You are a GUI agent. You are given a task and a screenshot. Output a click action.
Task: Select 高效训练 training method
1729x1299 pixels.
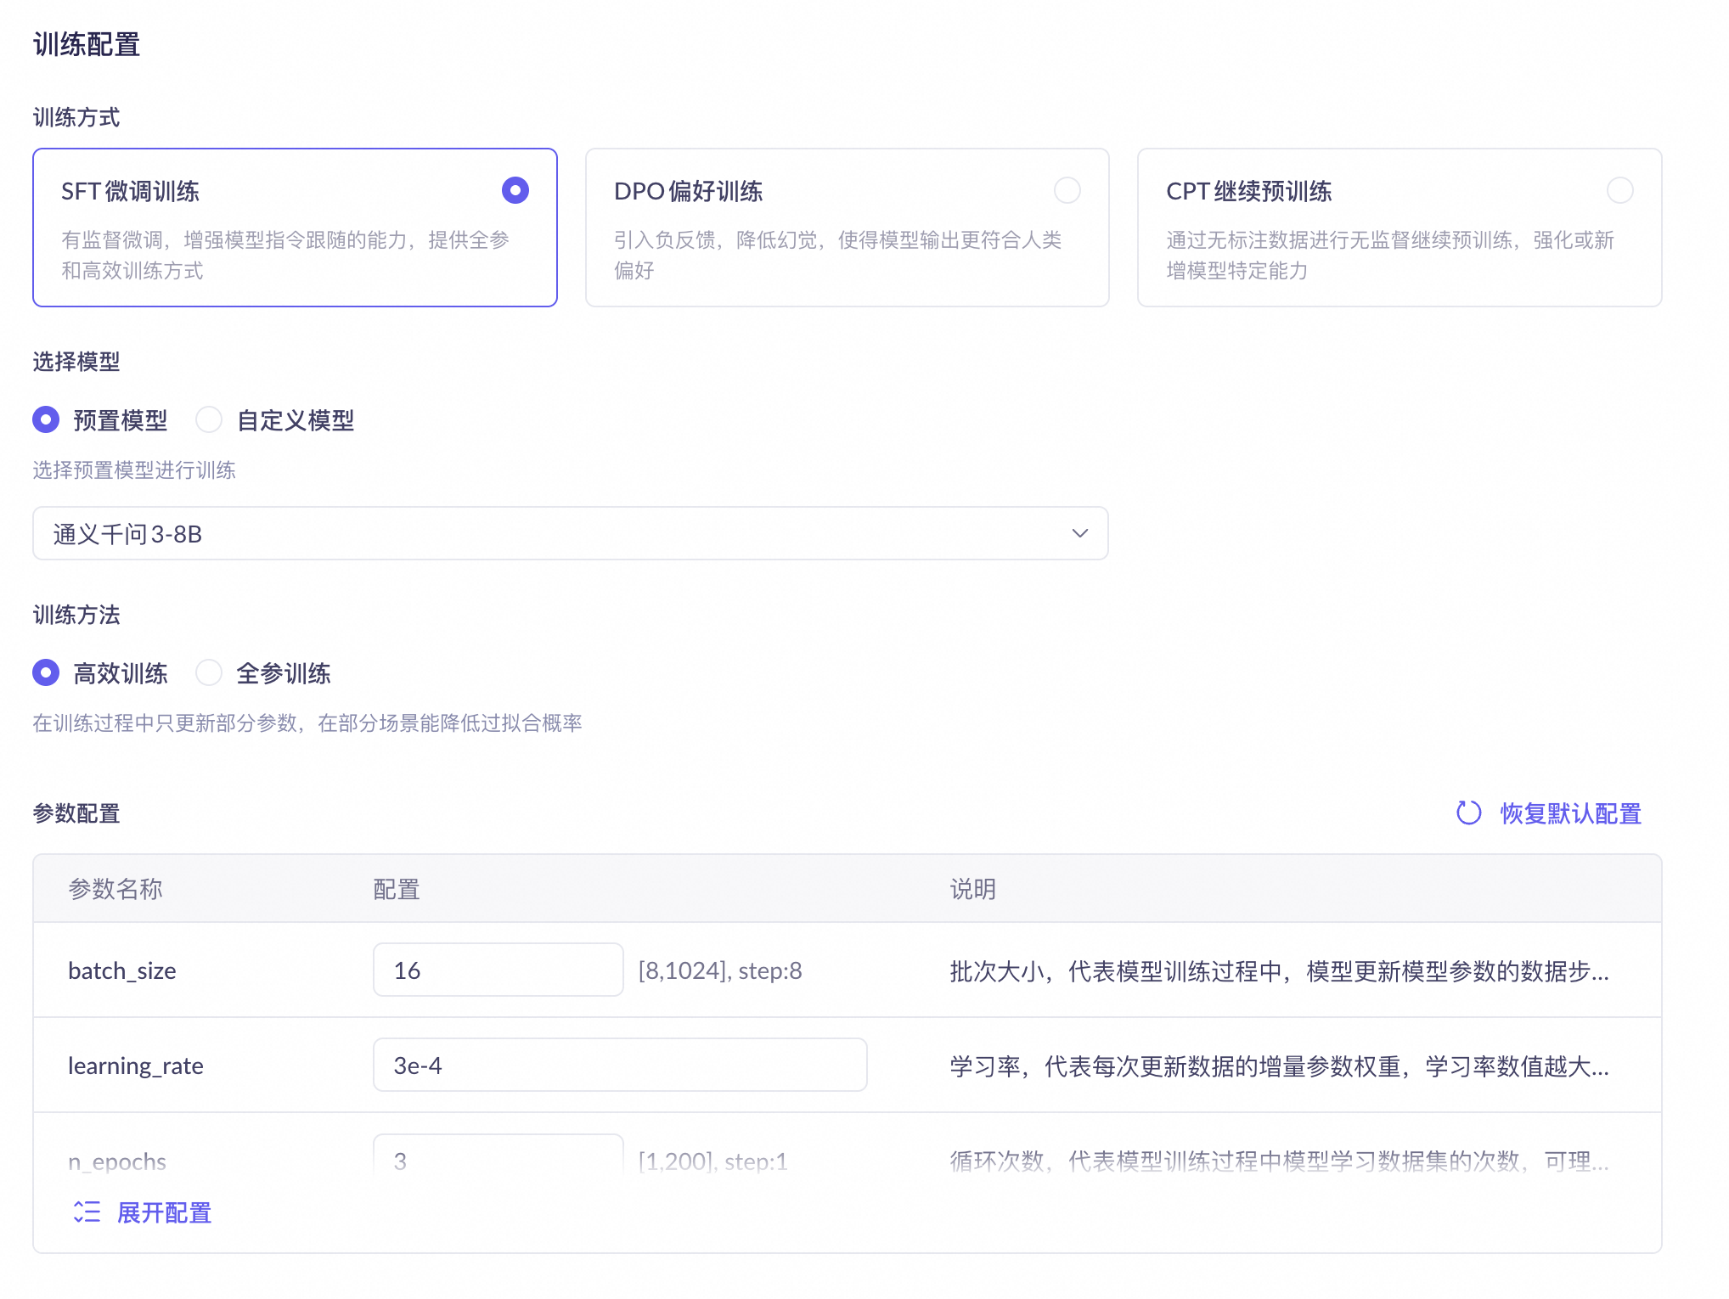point(46,672)
